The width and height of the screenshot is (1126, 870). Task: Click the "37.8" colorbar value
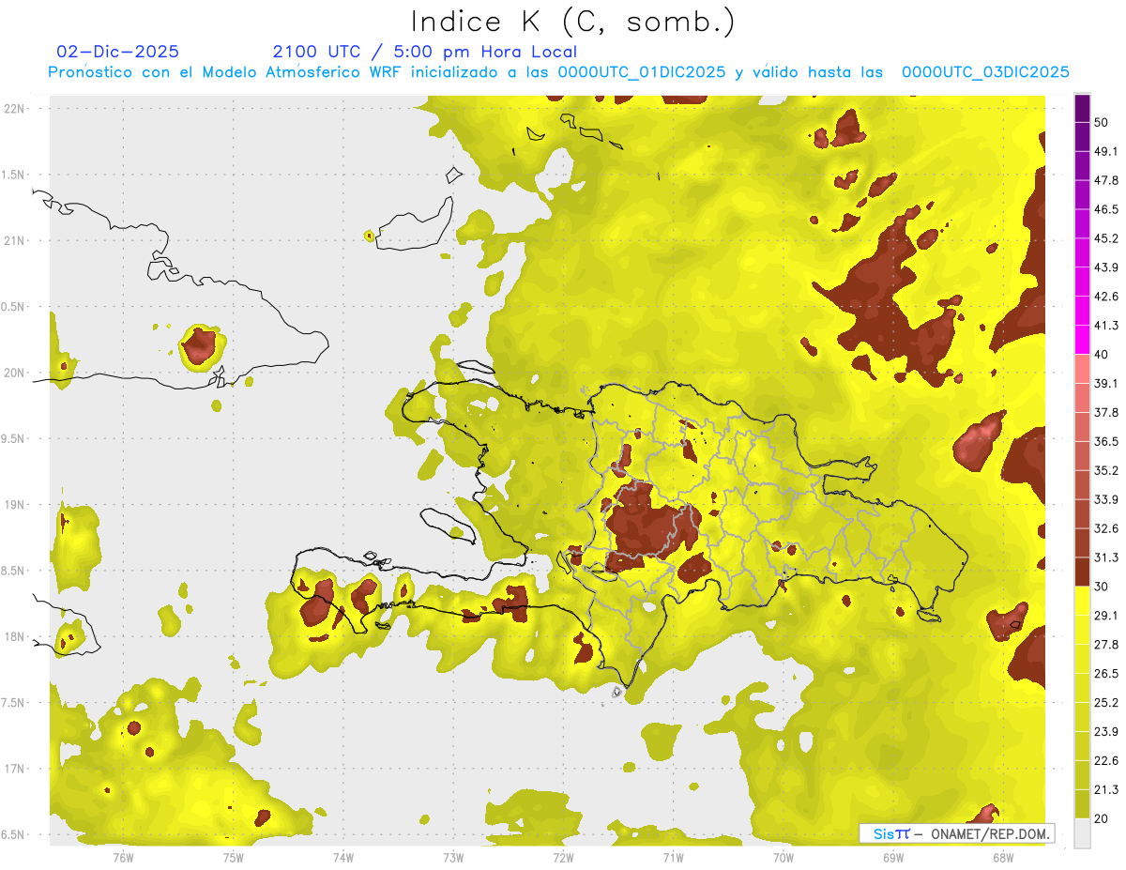[1106, 413]
